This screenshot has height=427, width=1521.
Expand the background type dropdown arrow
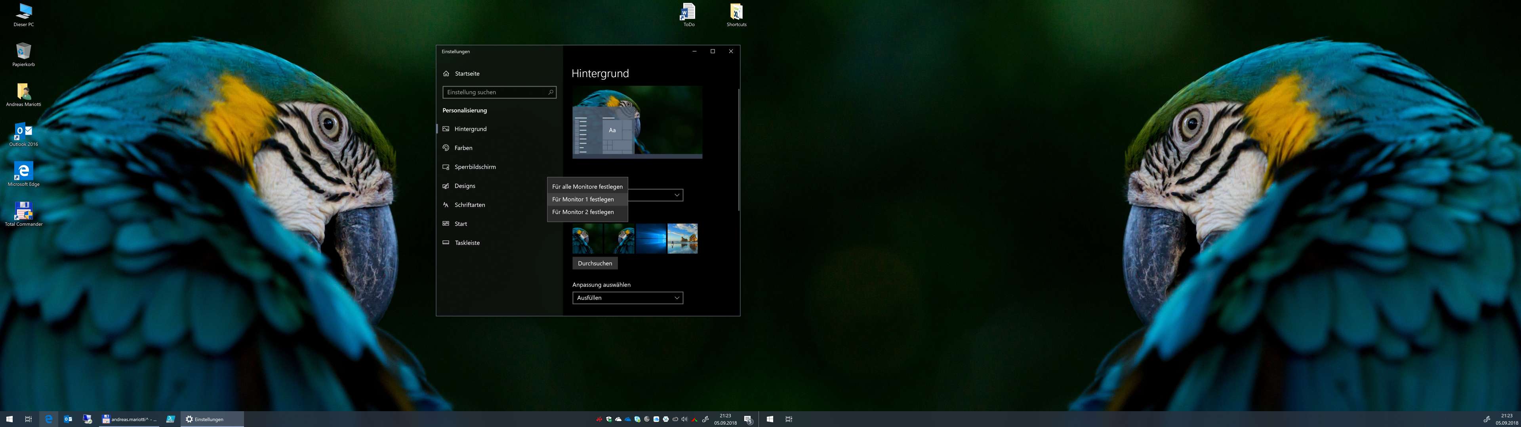click(x=677, y=195)
